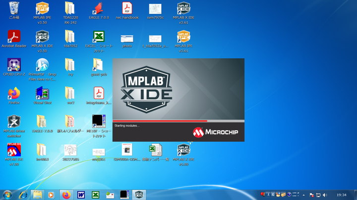
Task: Click the MPLAB X IDE taskbar button
Action: point(139,195)
